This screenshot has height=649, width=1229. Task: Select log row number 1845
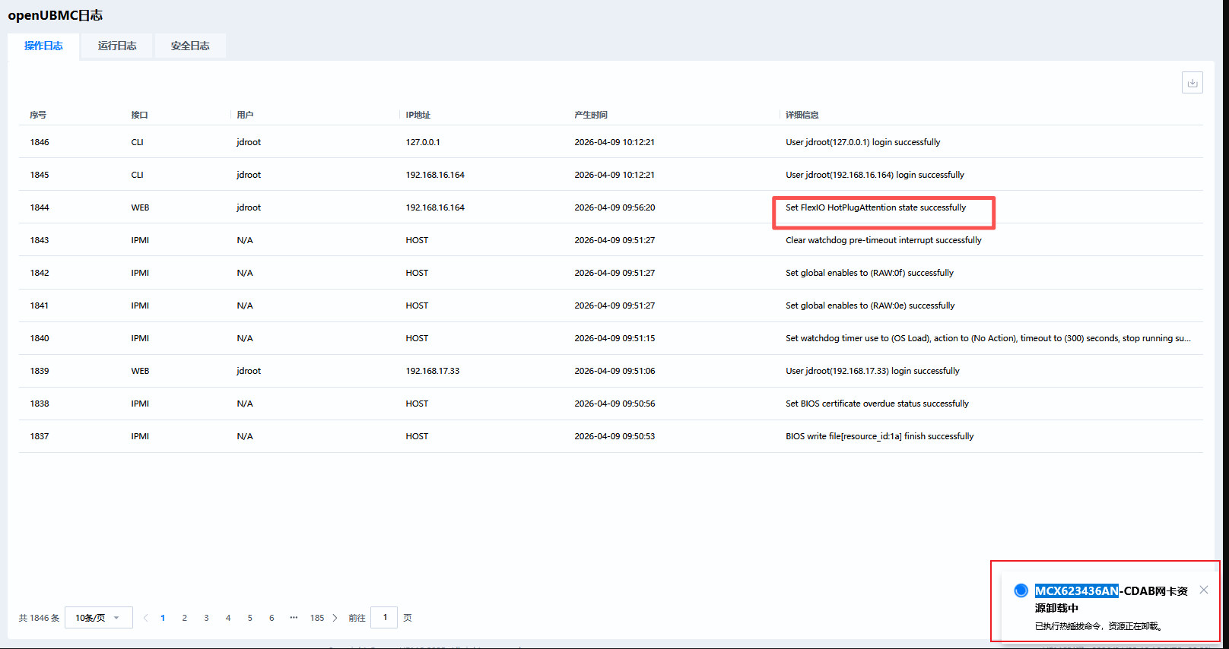coord(611,175)
